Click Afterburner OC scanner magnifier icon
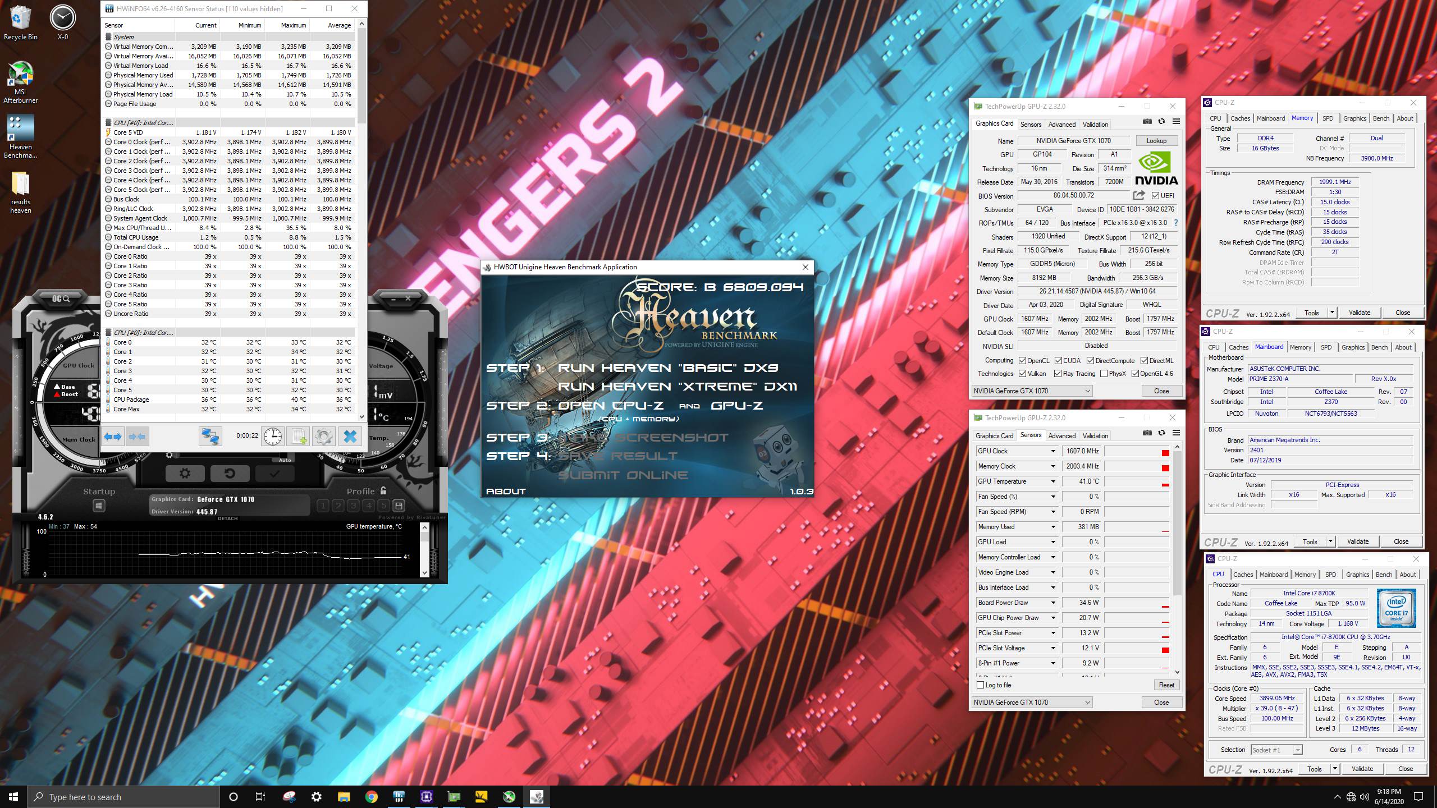 (x=61, y=299)
